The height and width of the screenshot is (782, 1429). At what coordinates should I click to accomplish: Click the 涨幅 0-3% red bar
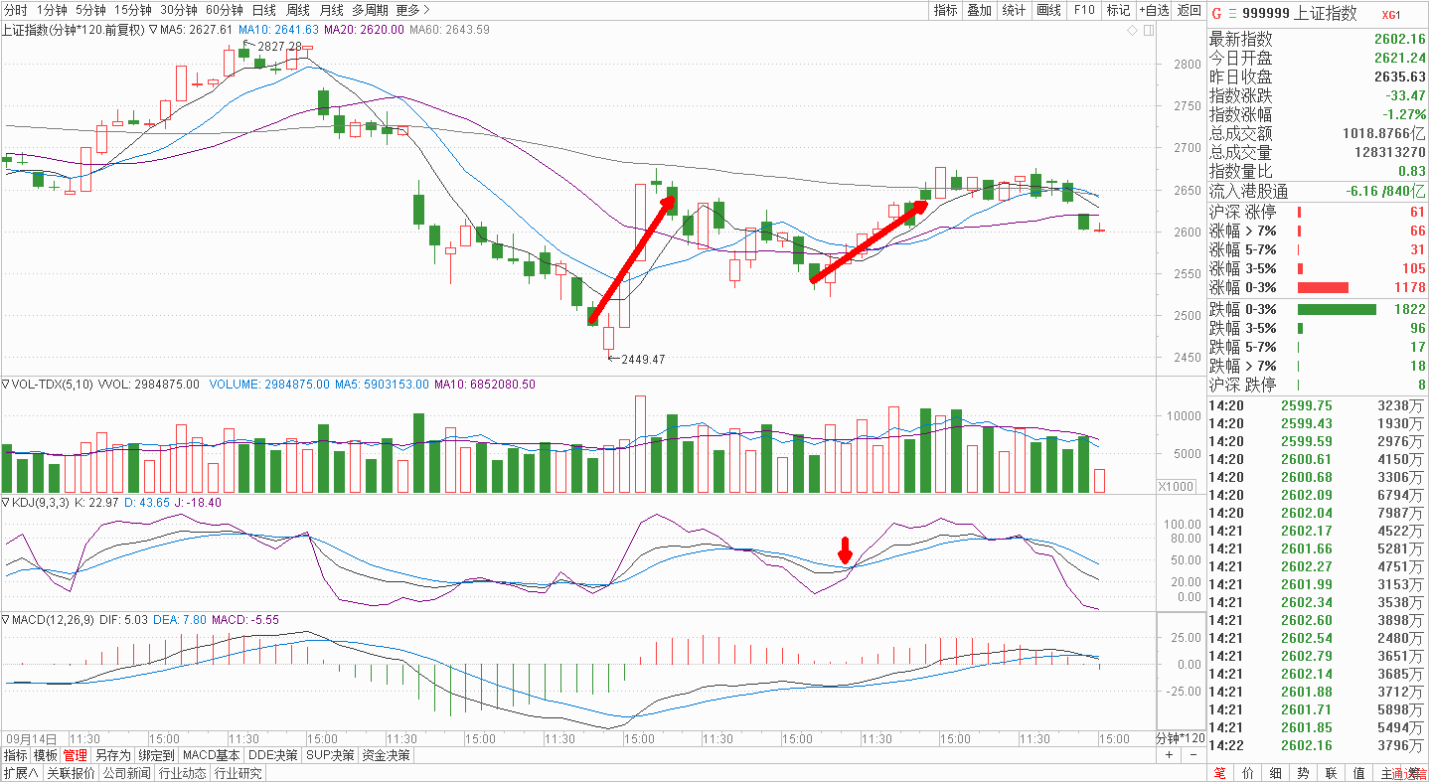point(1323,287)
